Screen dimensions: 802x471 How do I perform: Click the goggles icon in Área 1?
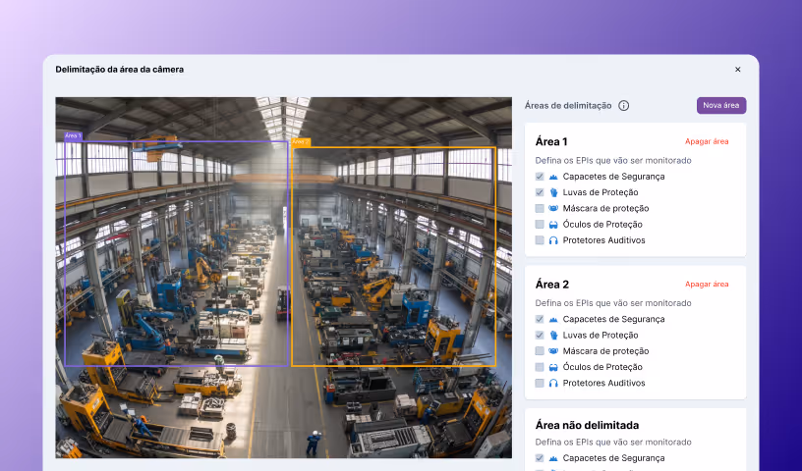(x=553, y=225)
